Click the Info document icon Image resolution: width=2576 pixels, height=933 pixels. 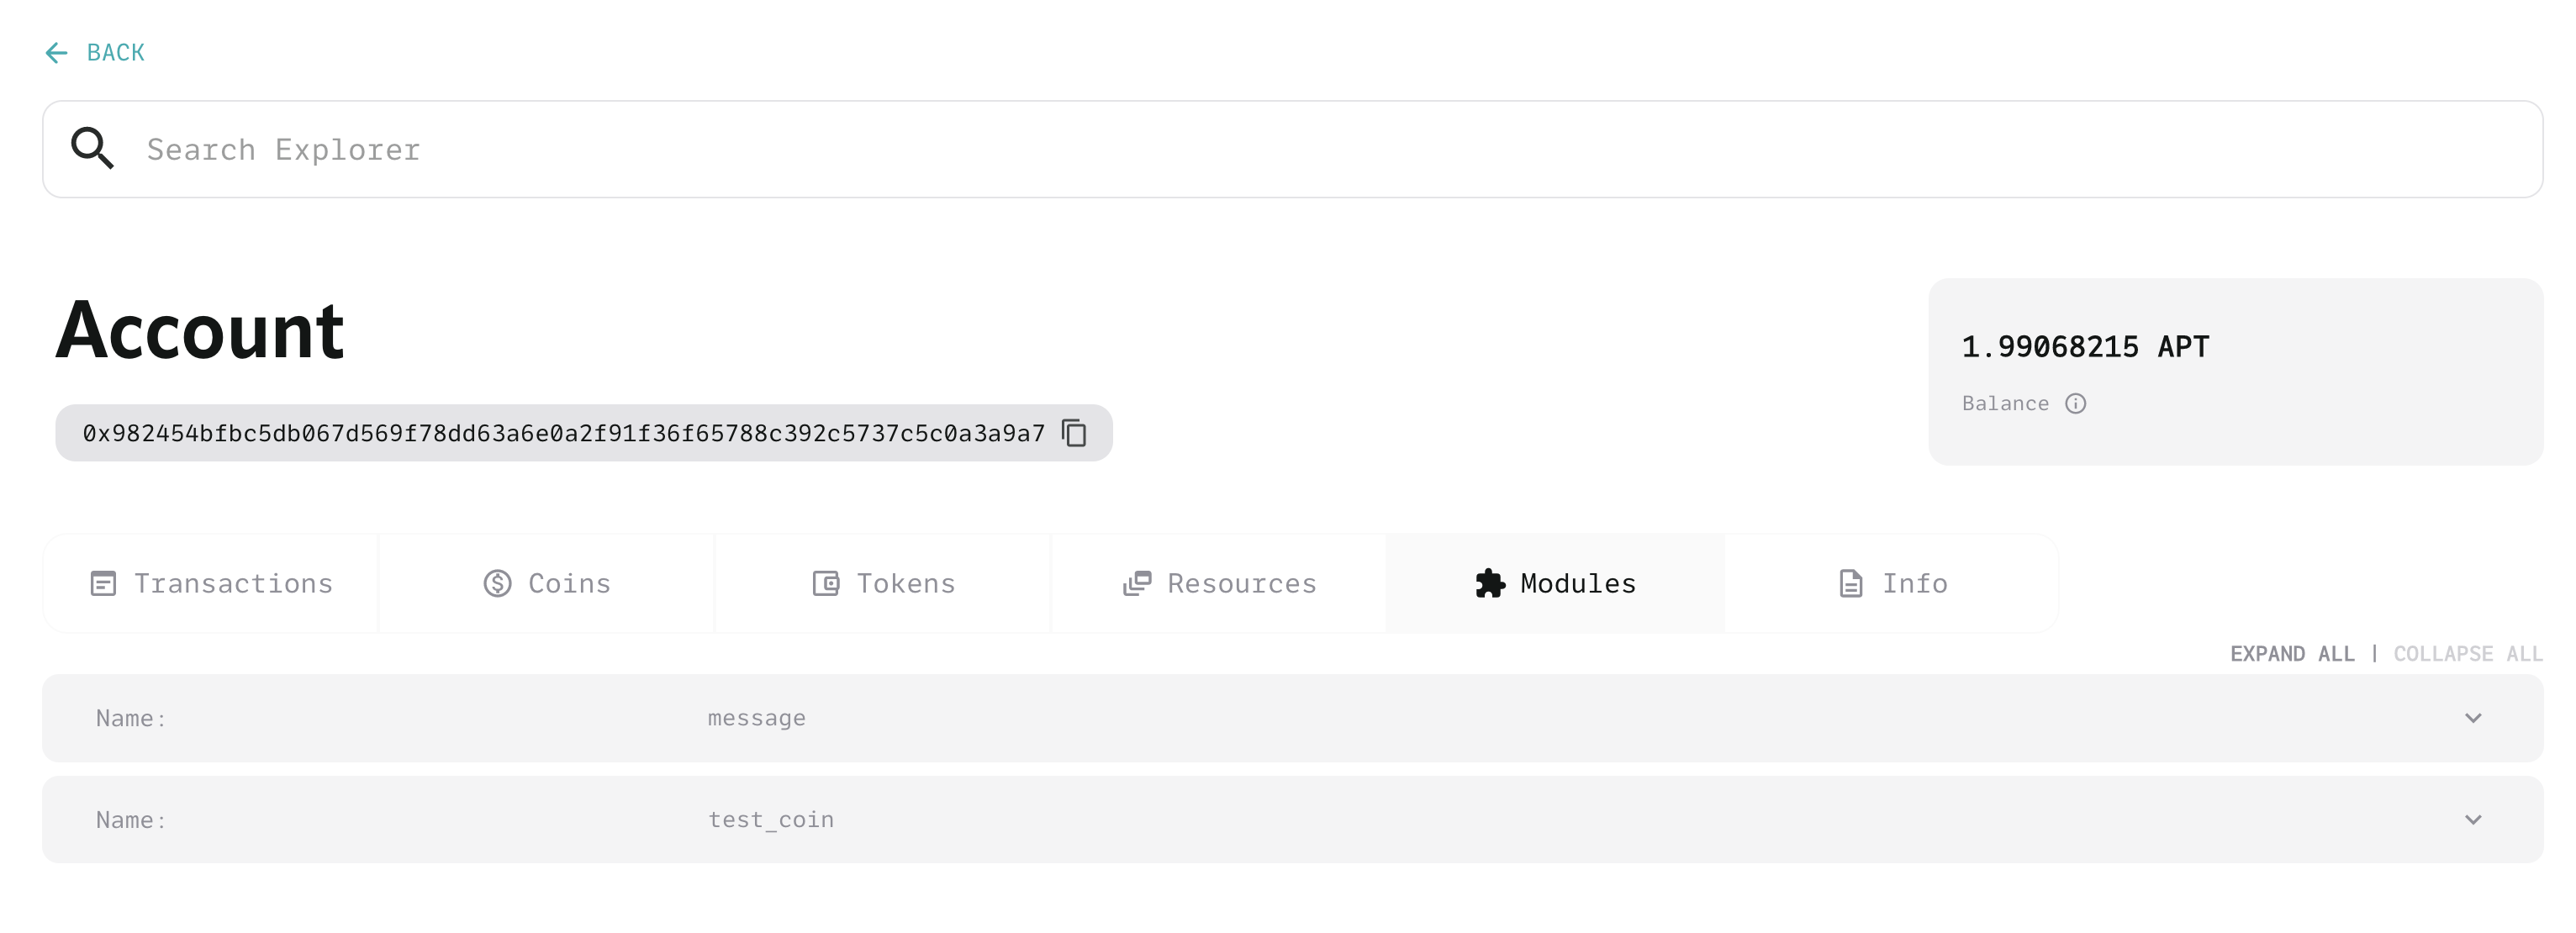coord(1851,583)
